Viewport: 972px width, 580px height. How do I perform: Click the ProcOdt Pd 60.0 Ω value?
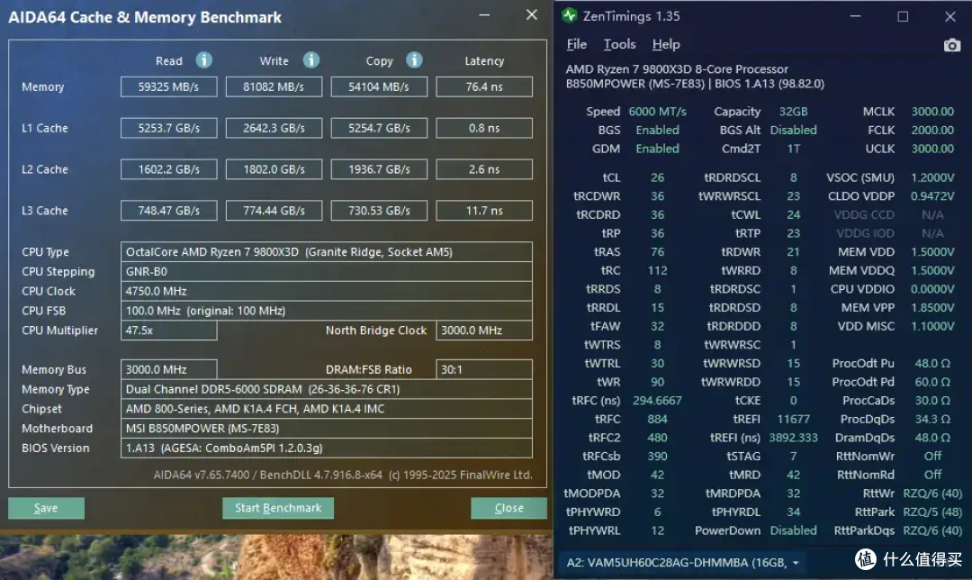coord(932,382)
